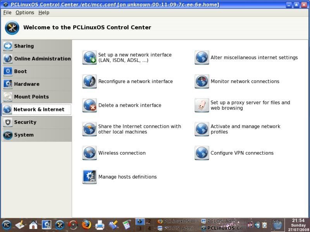The image size is (310, 232).
Task: Switch to the PCLinuxOS Firefox window in taskbar
Action: pos(178,222)
